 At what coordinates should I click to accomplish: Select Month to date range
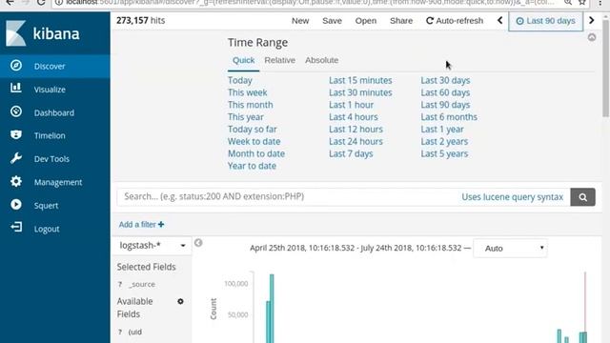[256, 153]
